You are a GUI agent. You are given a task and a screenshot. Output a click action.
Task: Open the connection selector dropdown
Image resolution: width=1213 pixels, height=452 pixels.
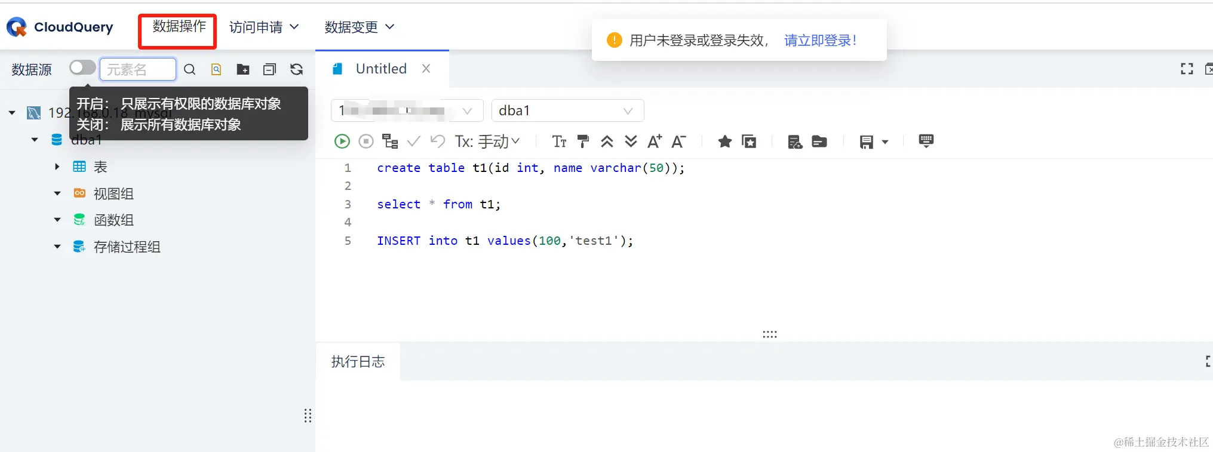tap(407, 110)
